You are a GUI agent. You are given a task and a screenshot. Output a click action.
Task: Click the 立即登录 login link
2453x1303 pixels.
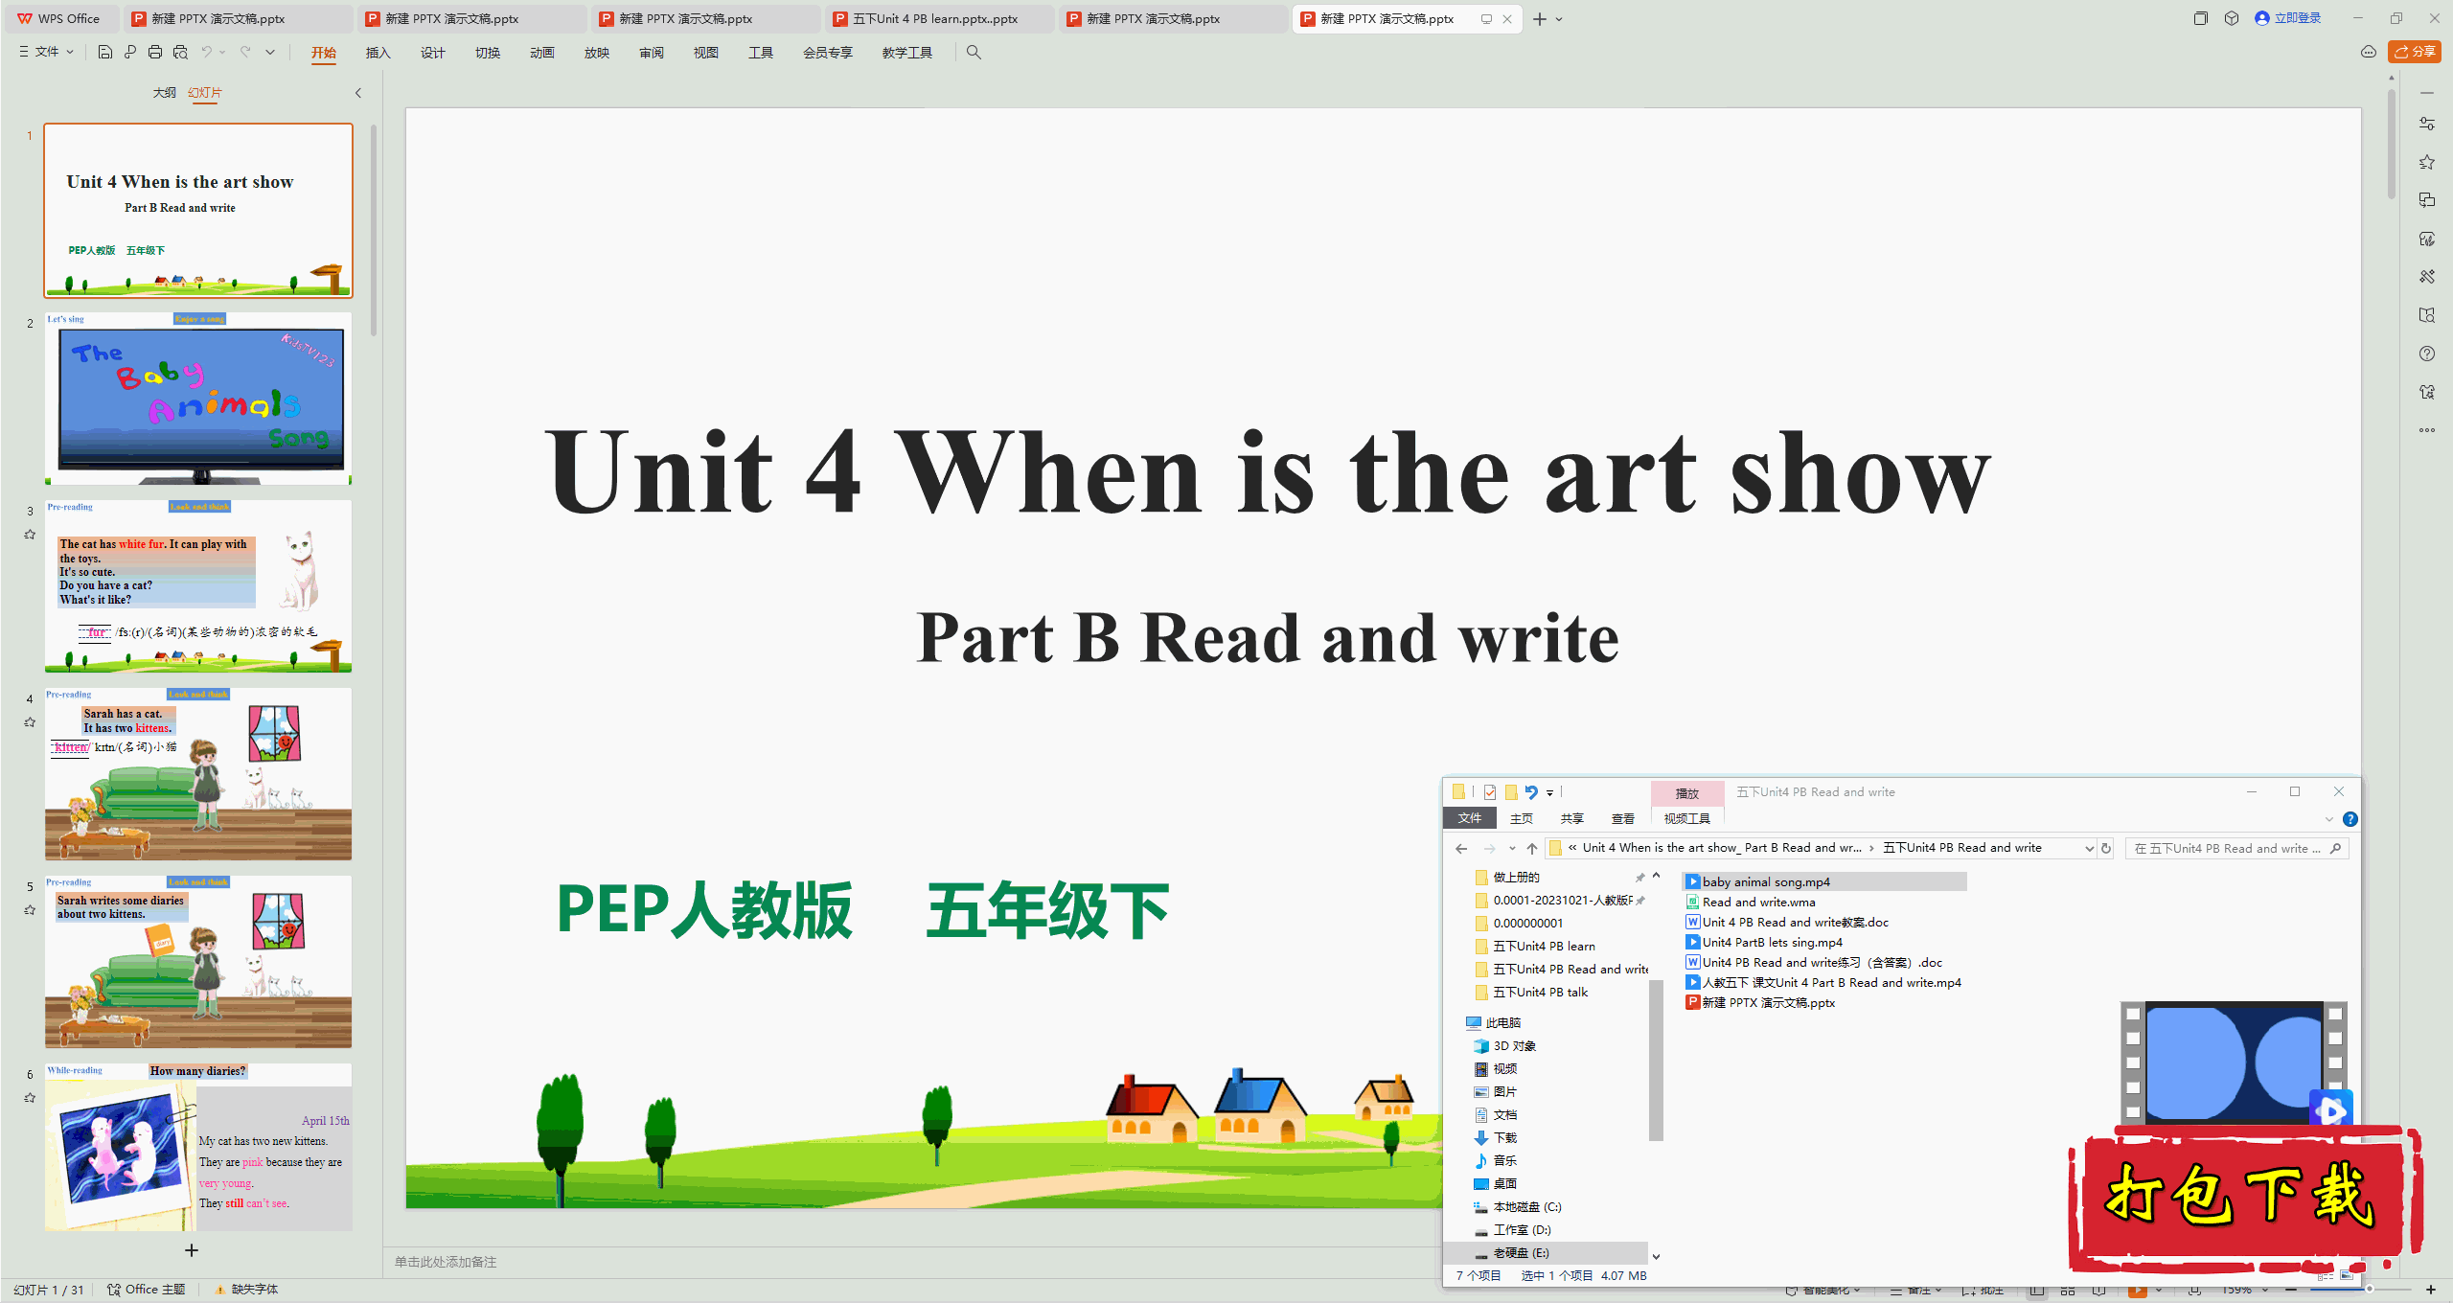(x=2288, y=18)
